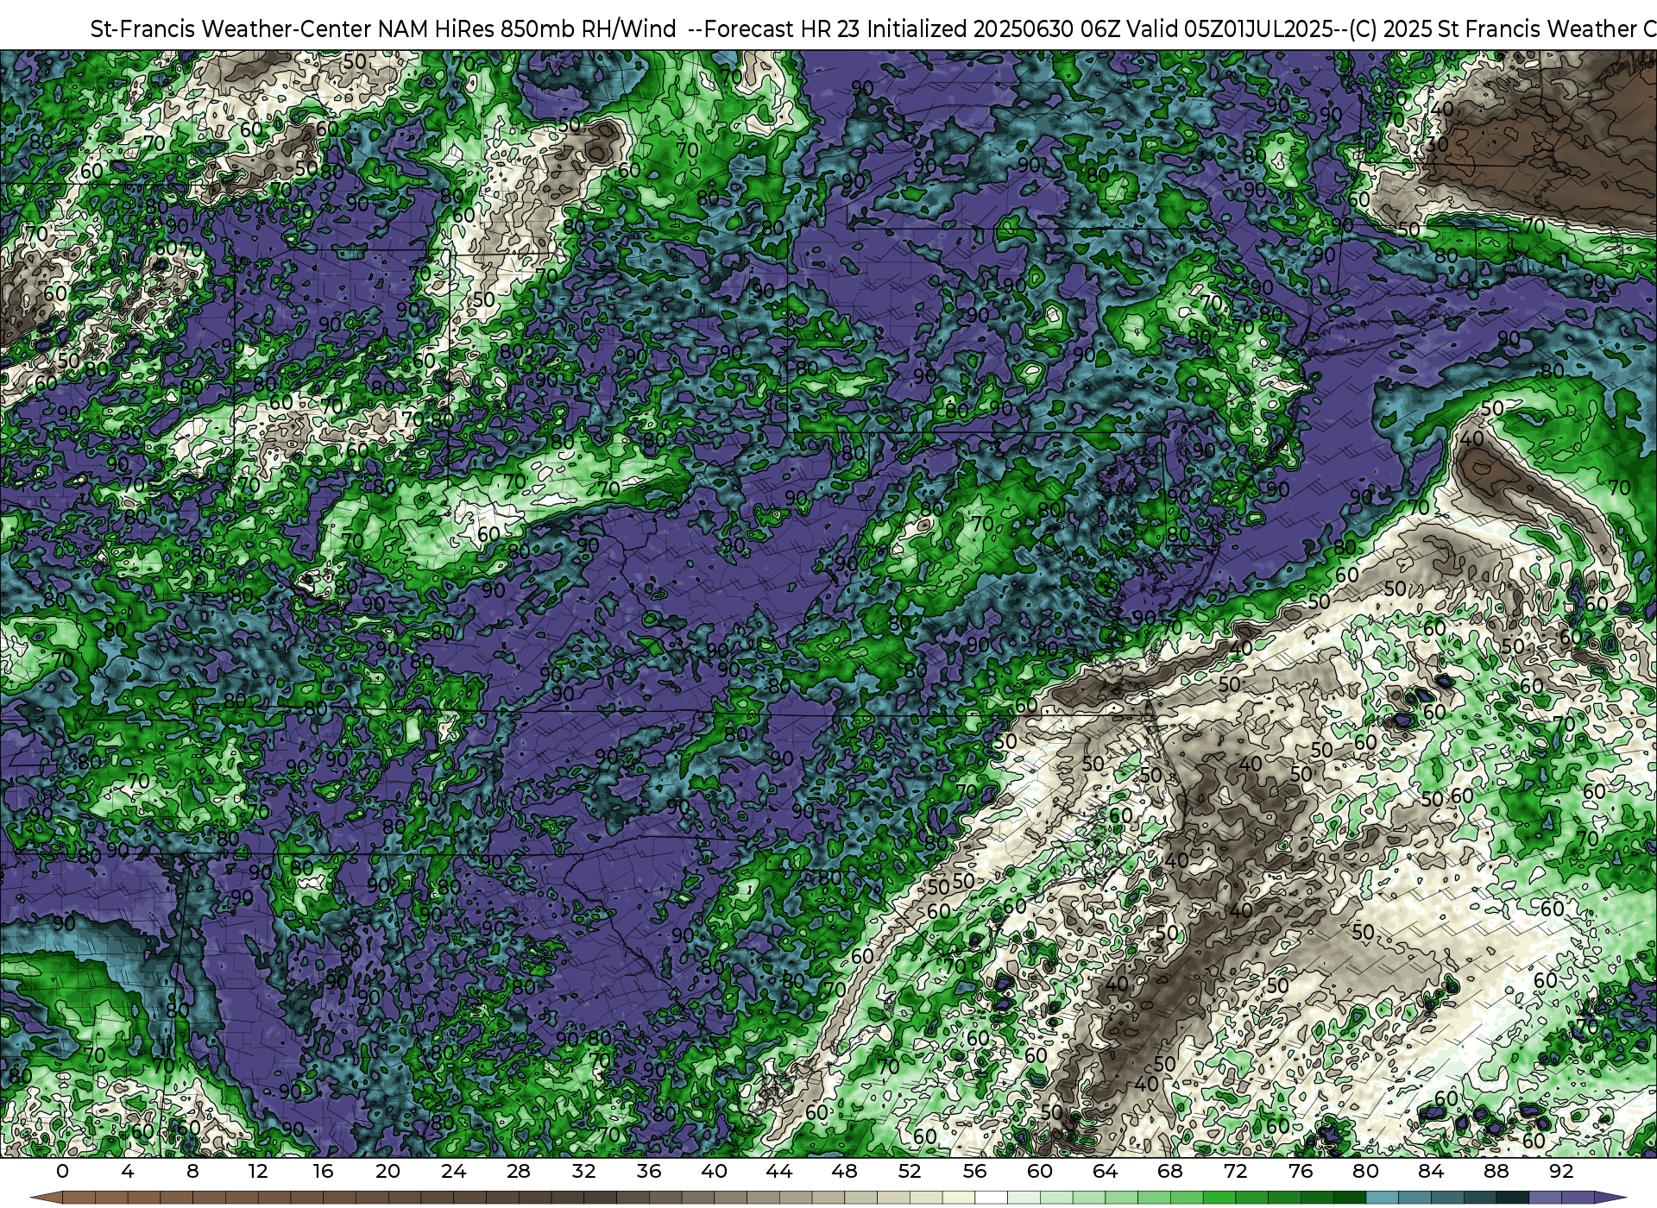Click 'NAM HiRes 850mb RH/Wind' in the title
The image size is (1657, 1208).
(x=527, y=29)
